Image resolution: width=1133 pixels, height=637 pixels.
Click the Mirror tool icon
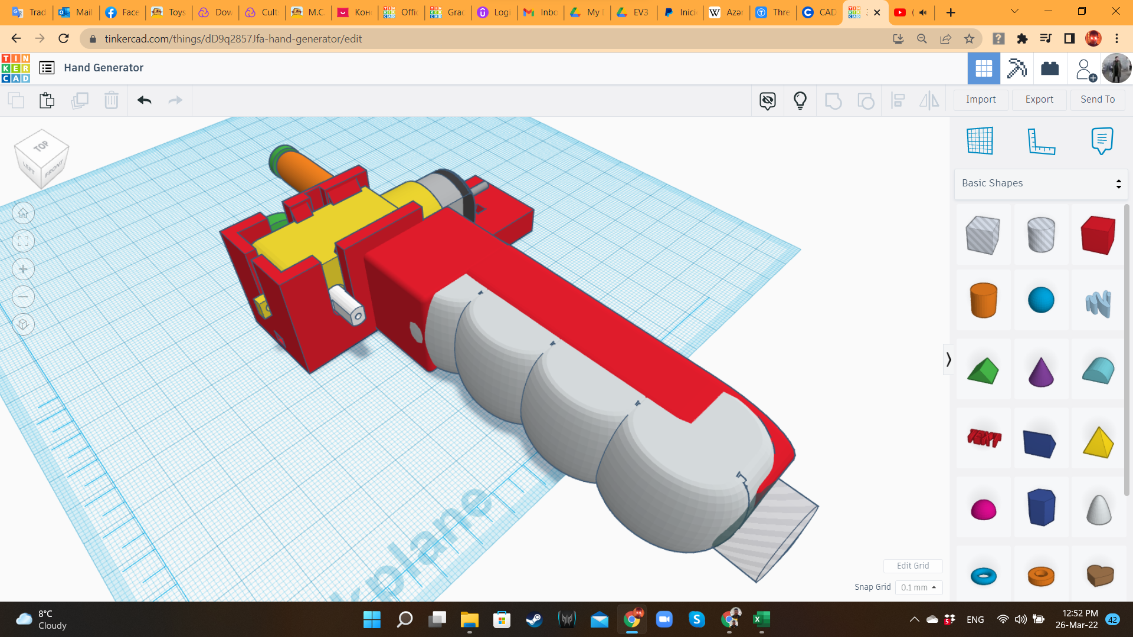[929, 101]
